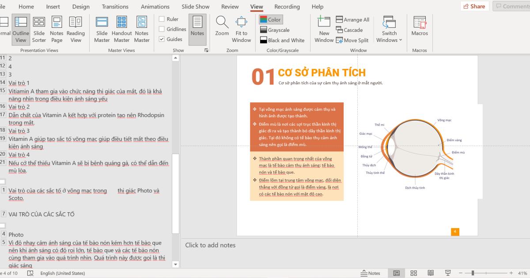Click slide counter '4 of 10' in status bar
This screenshot has height=278, width=530.
(10, 273)
